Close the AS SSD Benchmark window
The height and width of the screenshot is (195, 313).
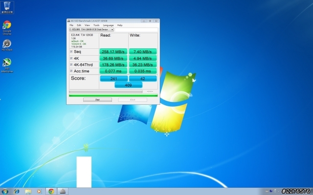(156, 20)
